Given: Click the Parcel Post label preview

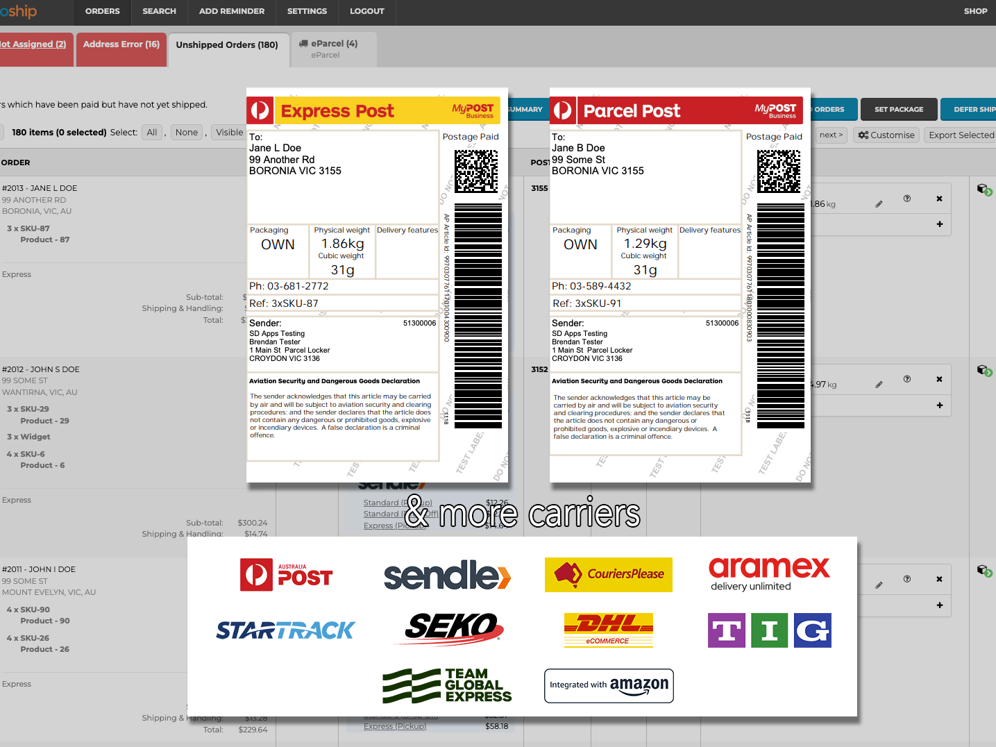Looking at the screenshot, I should tap(680, 285).
